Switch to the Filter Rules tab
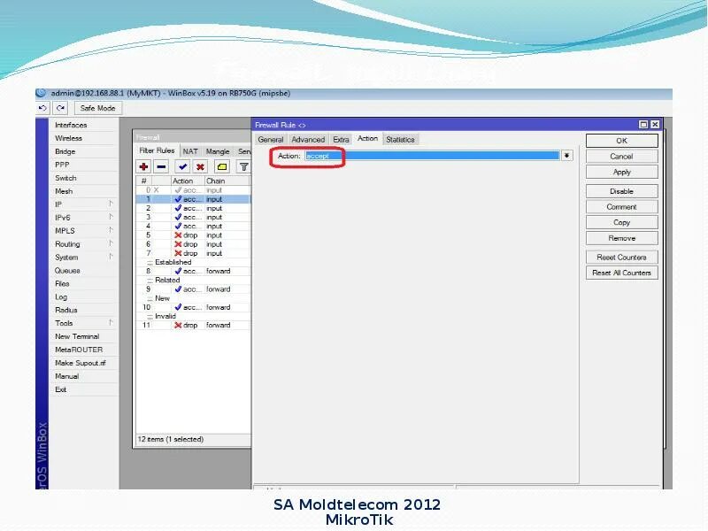Screen dimensions: 708x531 point(157,150)
